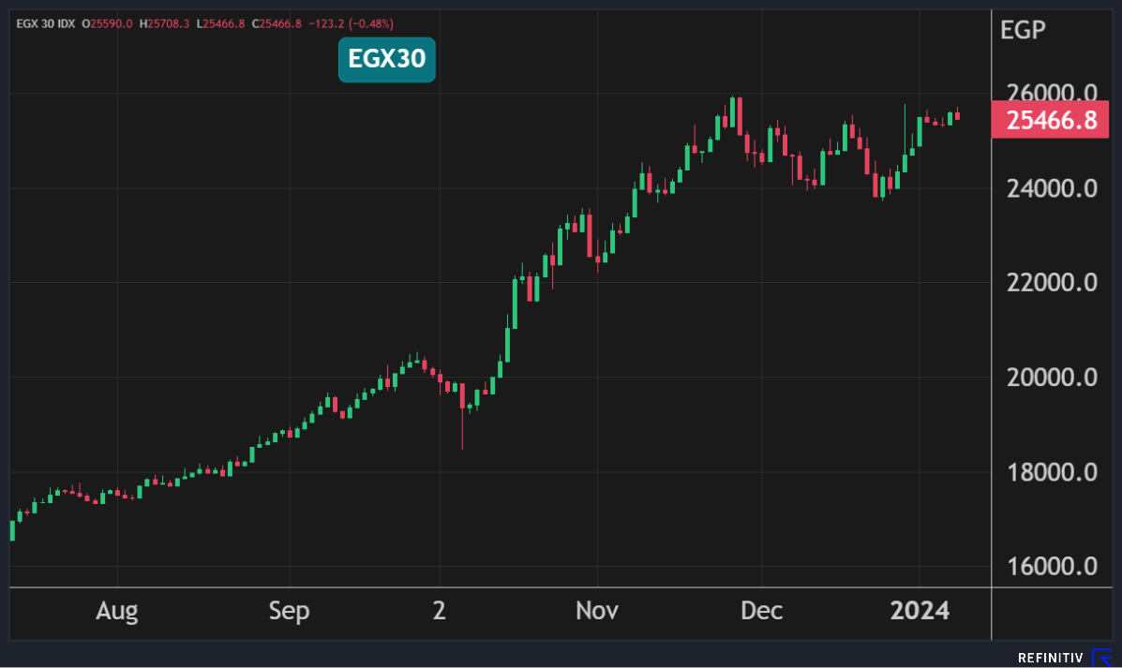Click the 20000.0 price axis label
The height and width of the screenshot is (668, 1122).
tap(1050, 378)
